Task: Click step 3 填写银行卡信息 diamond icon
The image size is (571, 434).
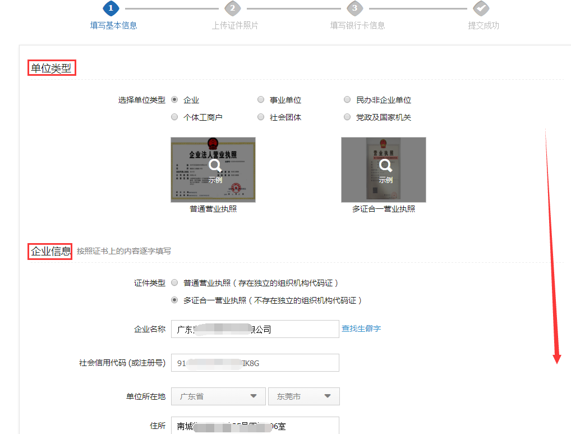Action: pos(354,8)
